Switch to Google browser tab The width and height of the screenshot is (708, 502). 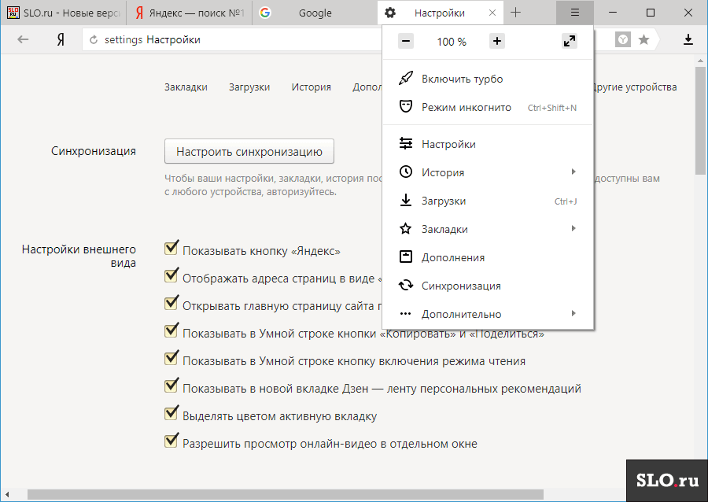315,13
